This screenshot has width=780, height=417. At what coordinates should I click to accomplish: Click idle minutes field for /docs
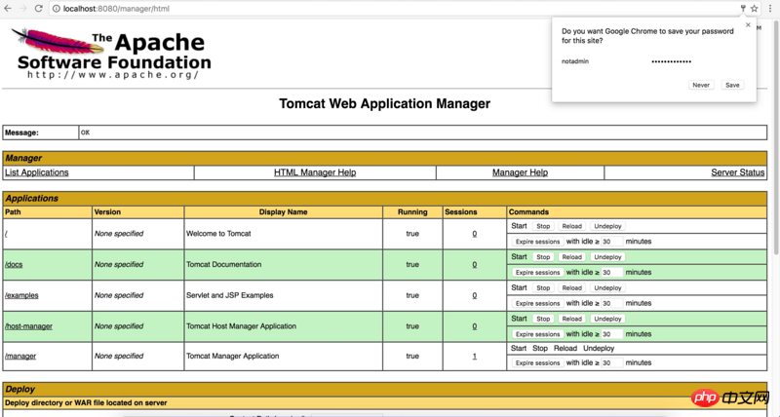coord(611,273)
